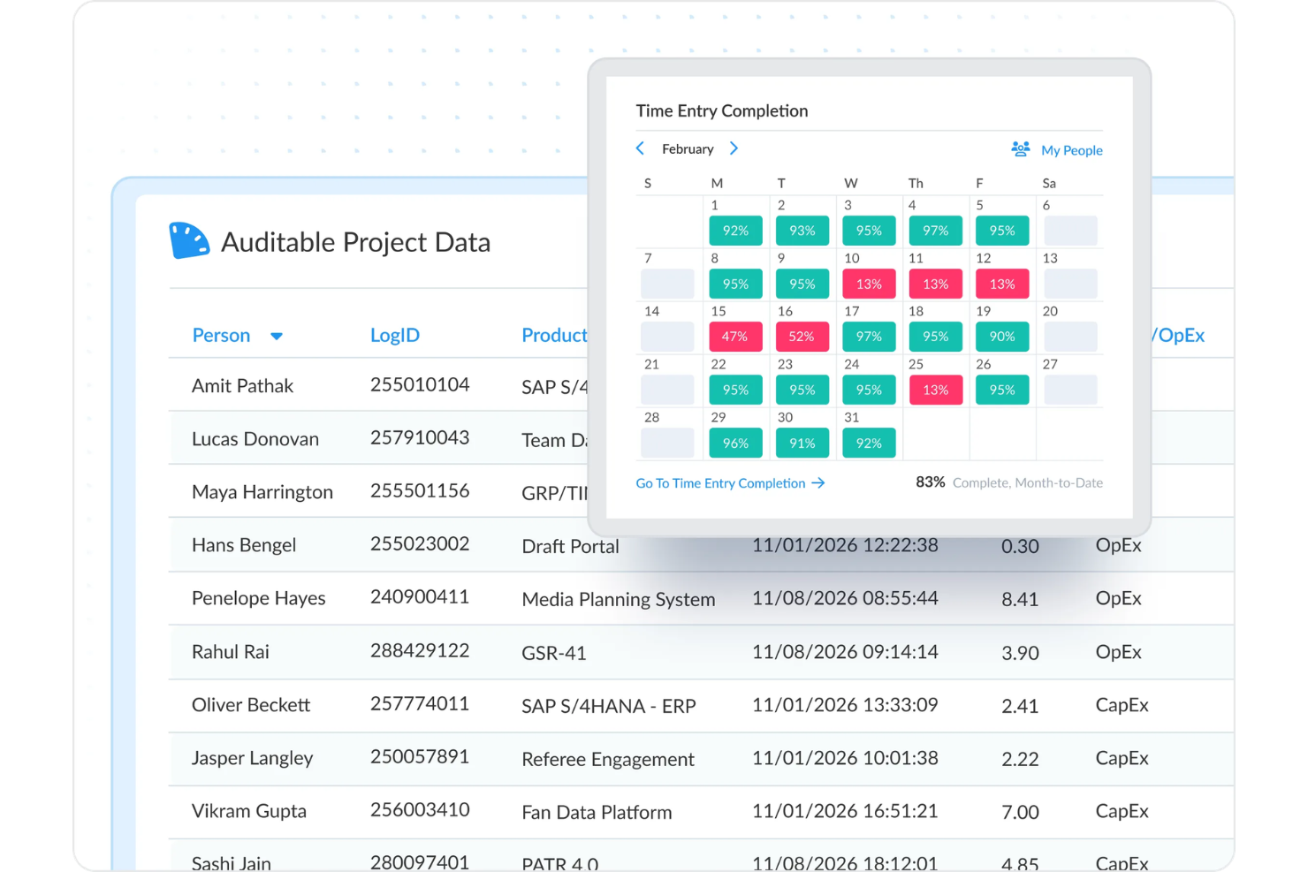Image resolution: width=1308 pixels, height=872 pixels.
Task: Collapse the February month picker chevron
Action: [640, 148]
